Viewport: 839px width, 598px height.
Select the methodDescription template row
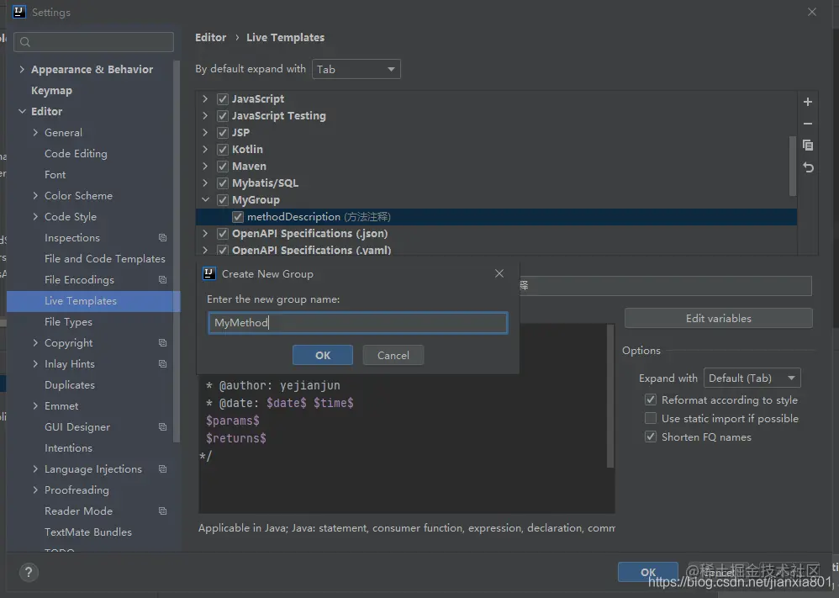[x=497, y=217]
